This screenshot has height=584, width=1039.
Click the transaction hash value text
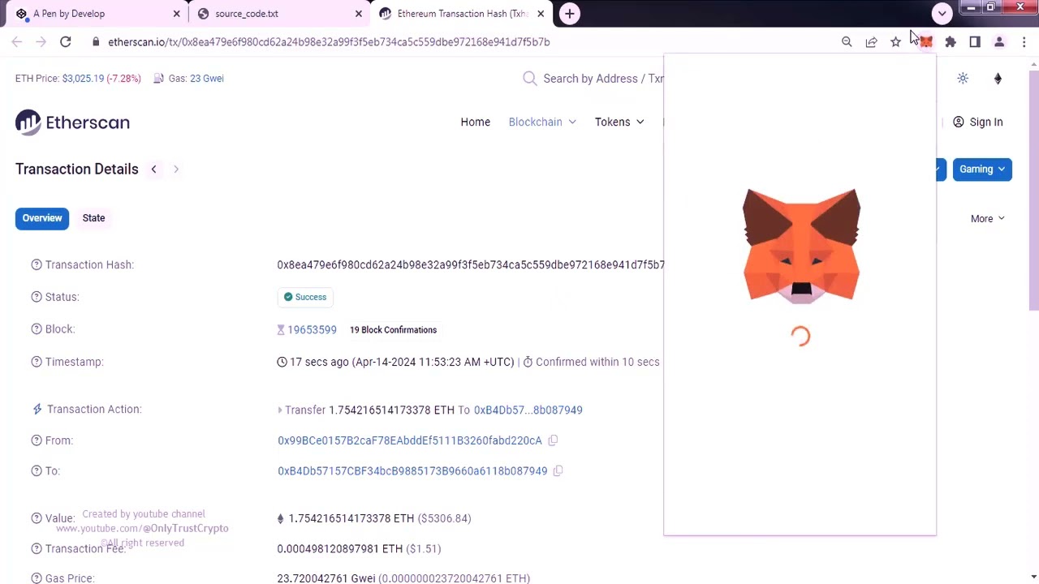click(471, 264)
